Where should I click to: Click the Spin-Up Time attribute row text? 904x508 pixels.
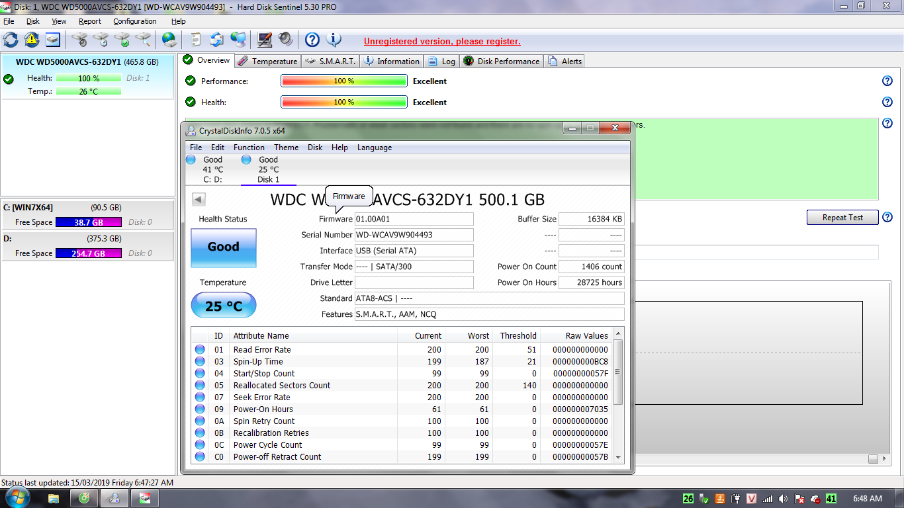coord(258,361)
